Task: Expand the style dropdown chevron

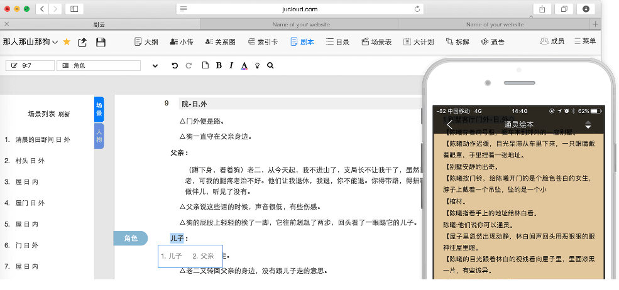Action: click(155, 66)
